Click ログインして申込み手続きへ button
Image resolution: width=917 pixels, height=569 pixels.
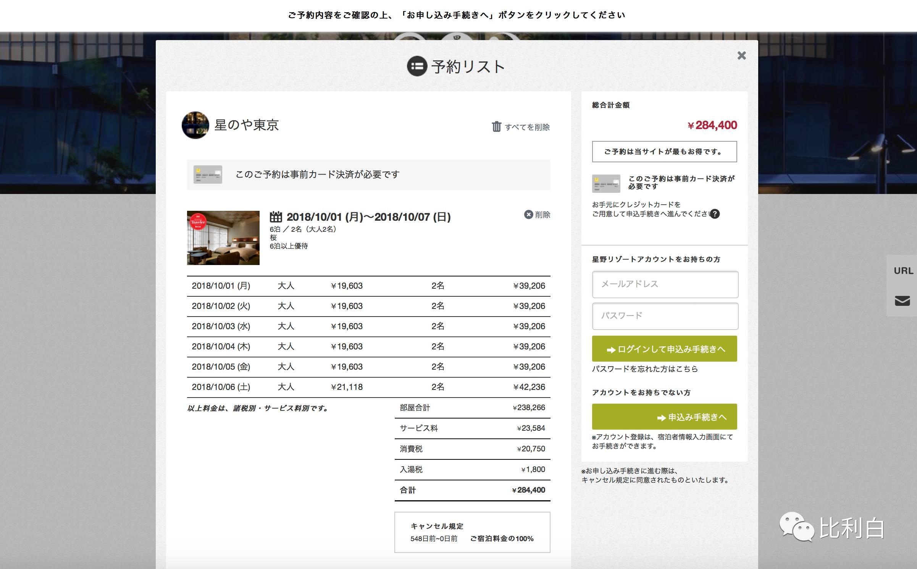click(665, 349)
